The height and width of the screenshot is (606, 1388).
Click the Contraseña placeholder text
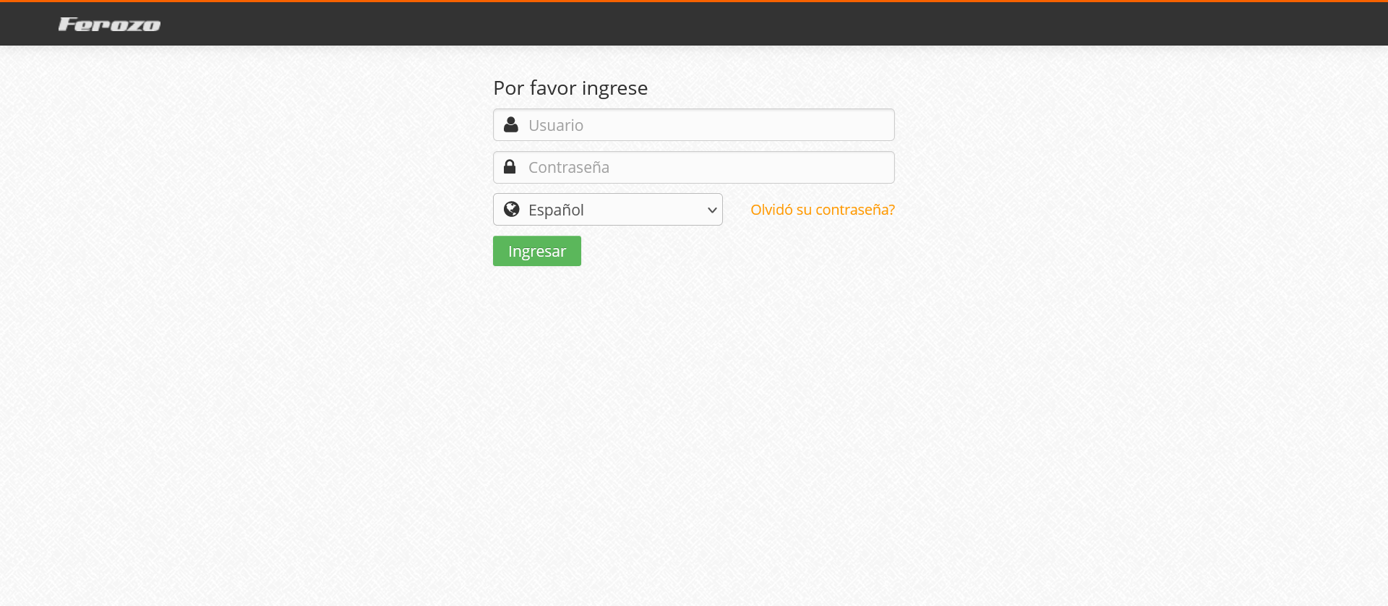569,167
